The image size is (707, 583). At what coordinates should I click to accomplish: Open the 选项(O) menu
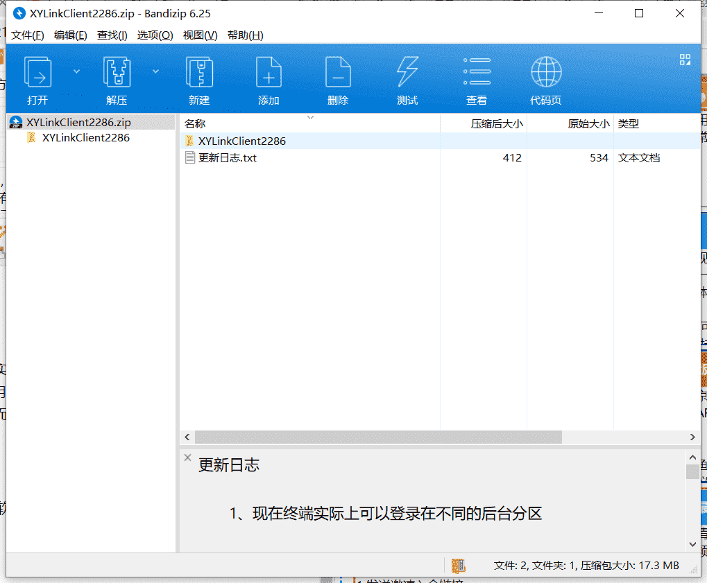click(155, 35)
